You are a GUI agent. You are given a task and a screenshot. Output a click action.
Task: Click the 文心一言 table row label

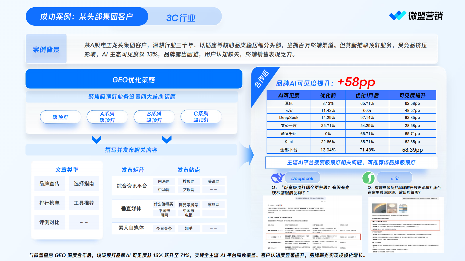(x=289, y=125)
